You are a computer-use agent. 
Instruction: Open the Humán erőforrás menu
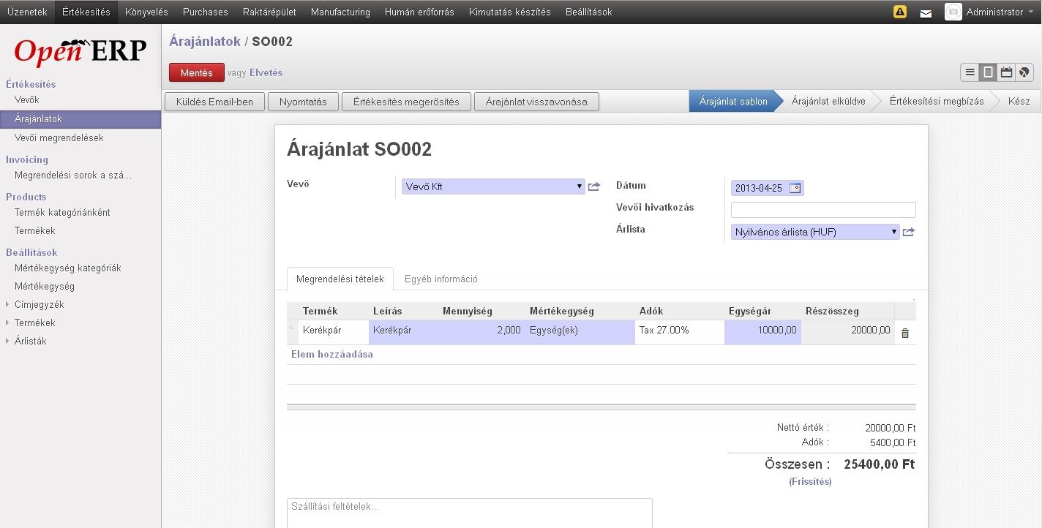[x=419, y=12]
